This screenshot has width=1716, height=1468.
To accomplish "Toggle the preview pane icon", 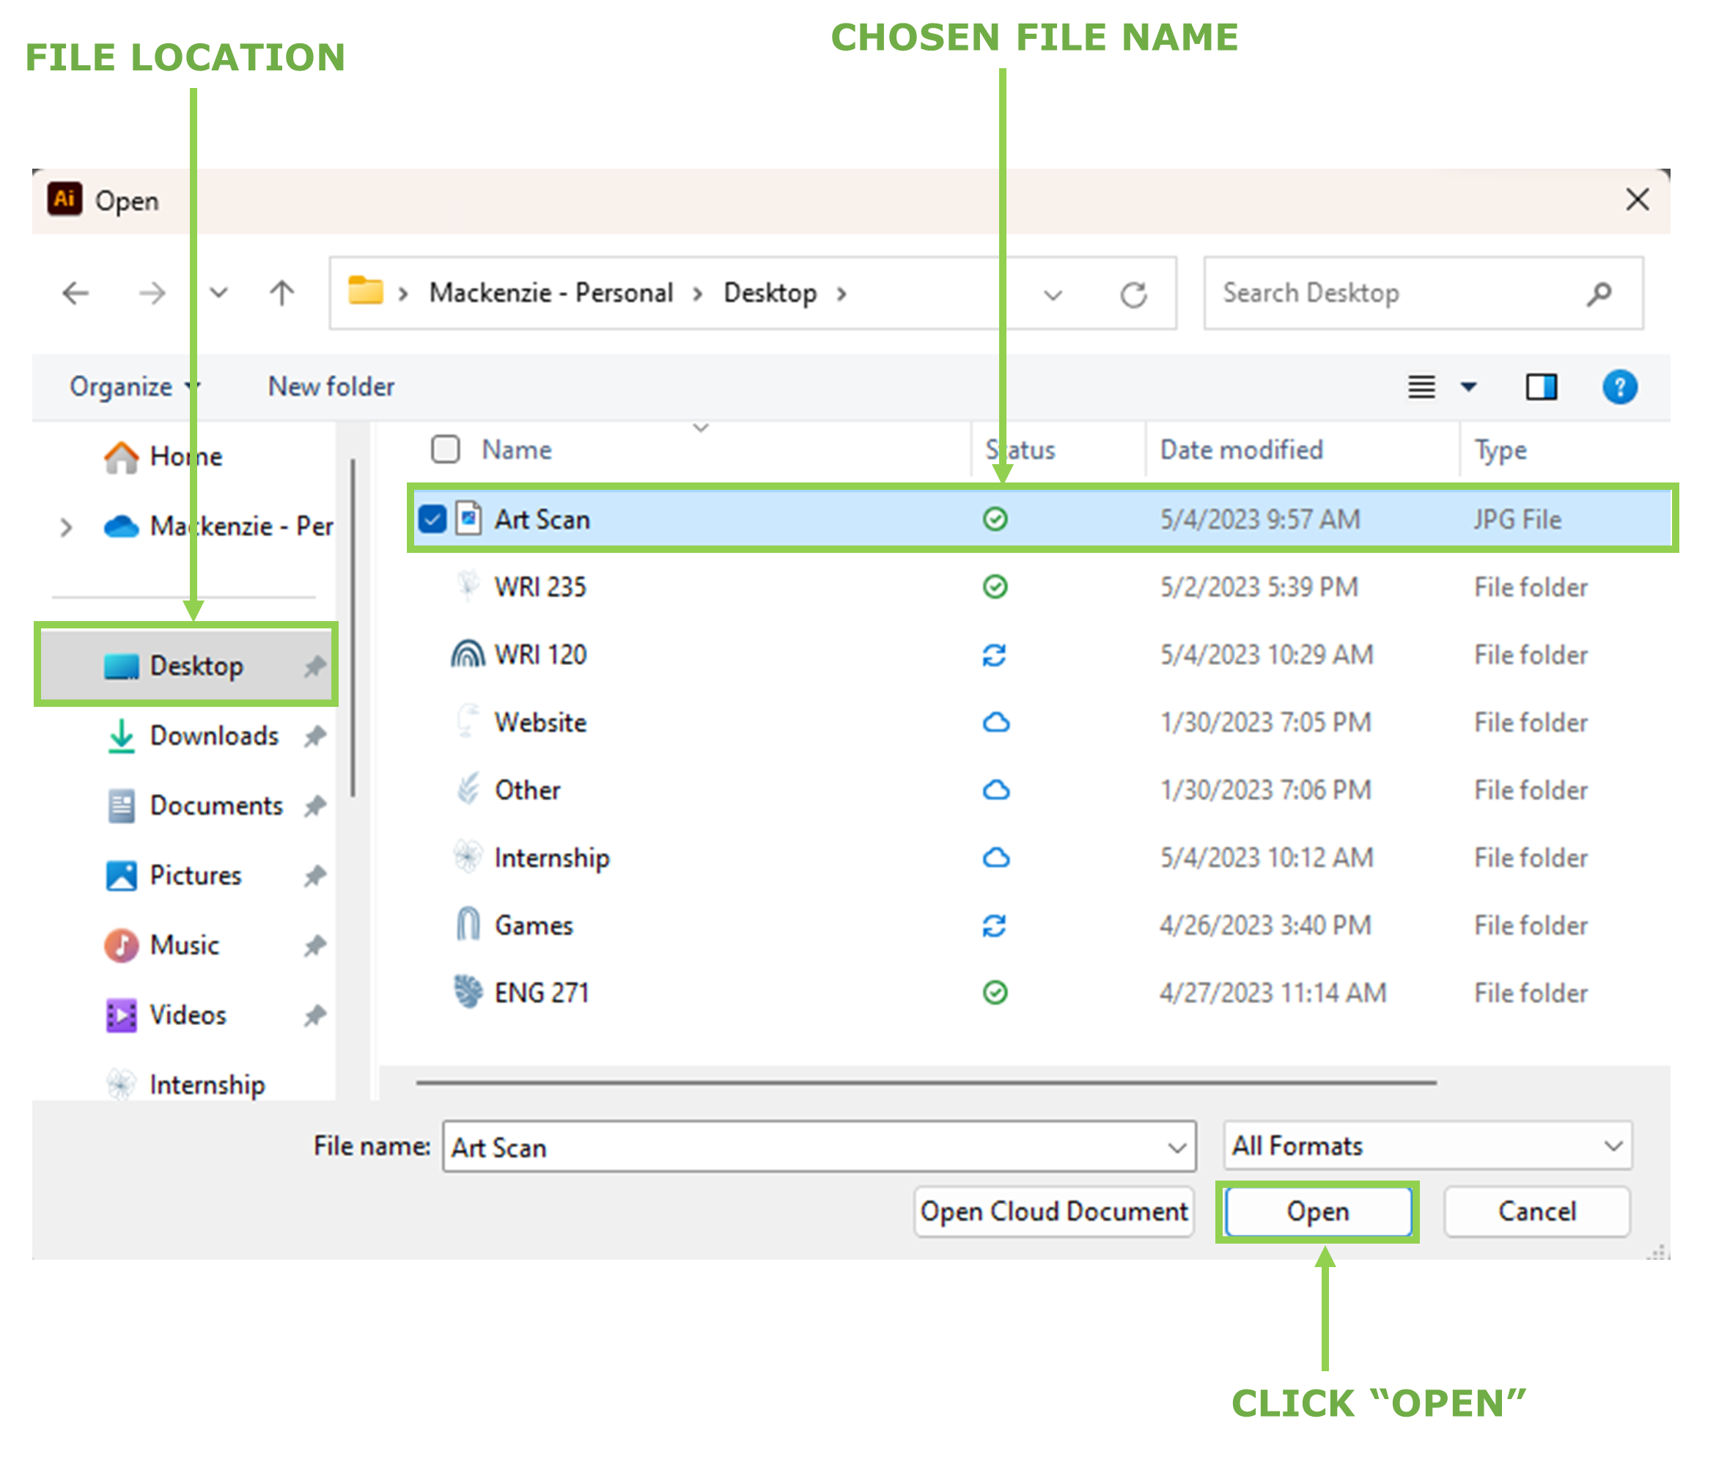I will click(x=1542, y=387).
